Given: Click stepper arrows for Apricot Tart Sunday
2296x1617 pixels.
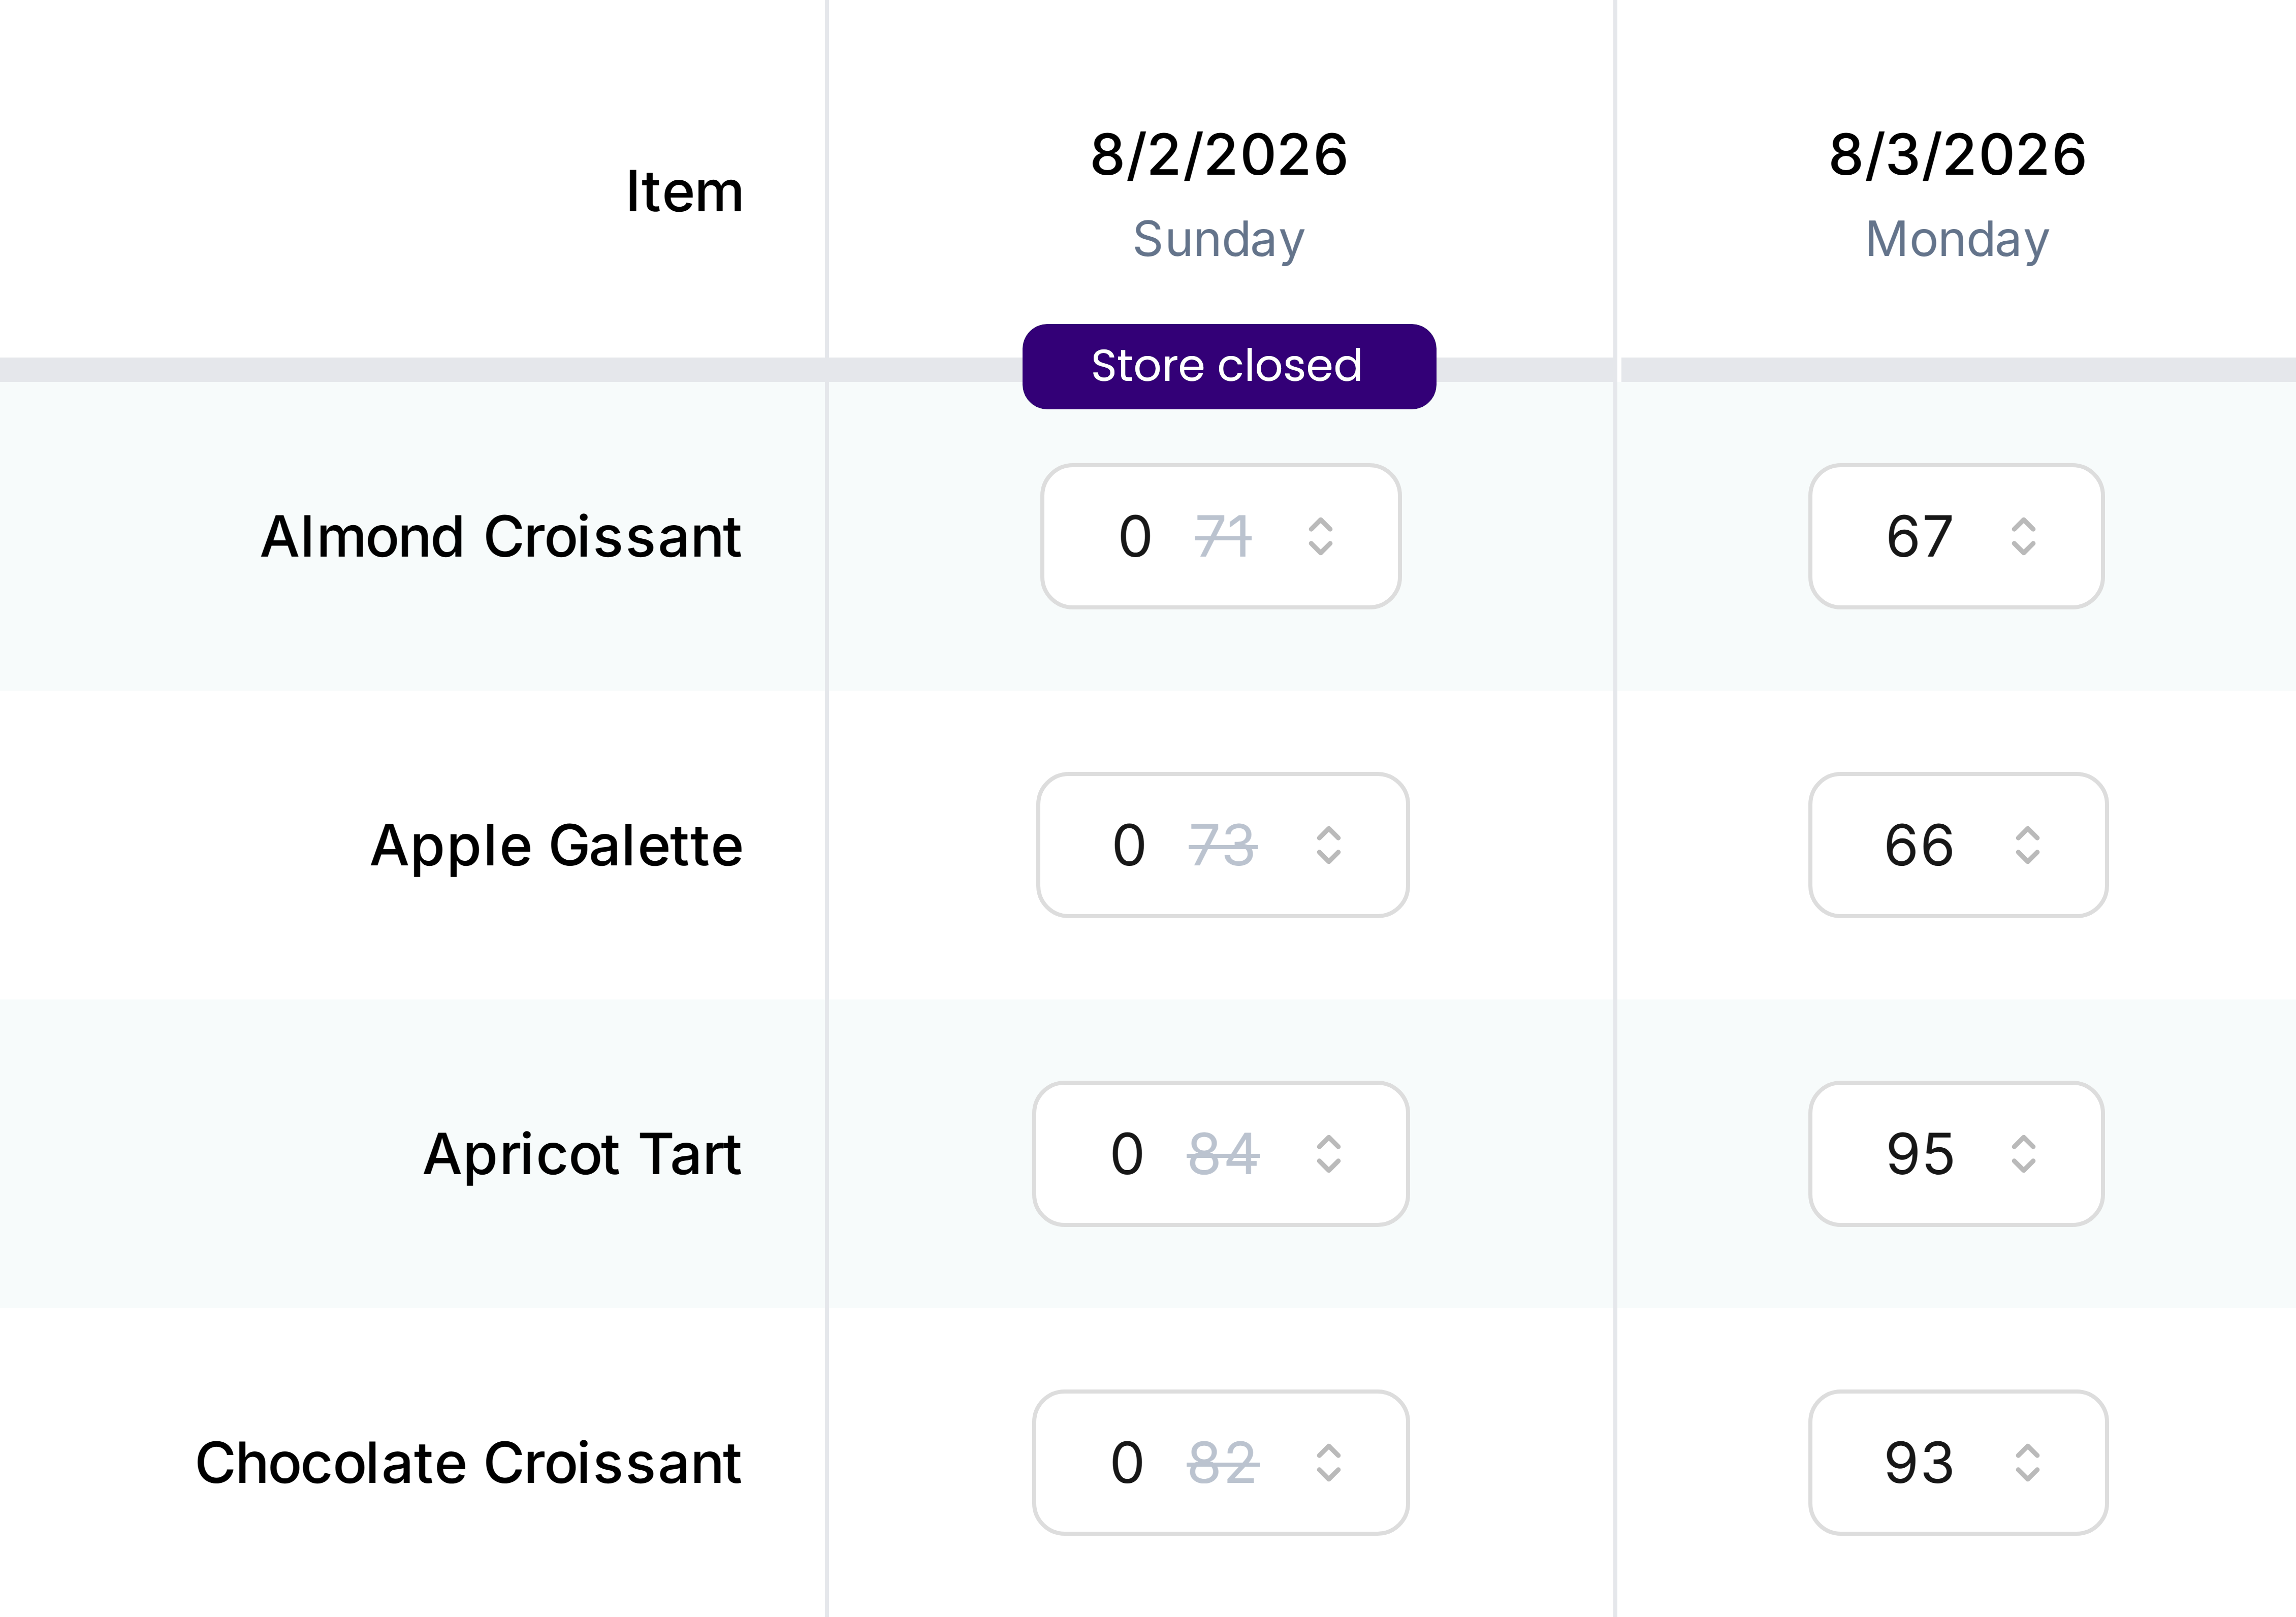Looking at the screenshot, I should [1328, 1154].
